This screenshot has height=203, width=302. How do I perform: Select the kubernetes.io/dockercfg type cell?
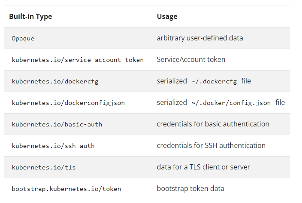[x=55, y=81]
